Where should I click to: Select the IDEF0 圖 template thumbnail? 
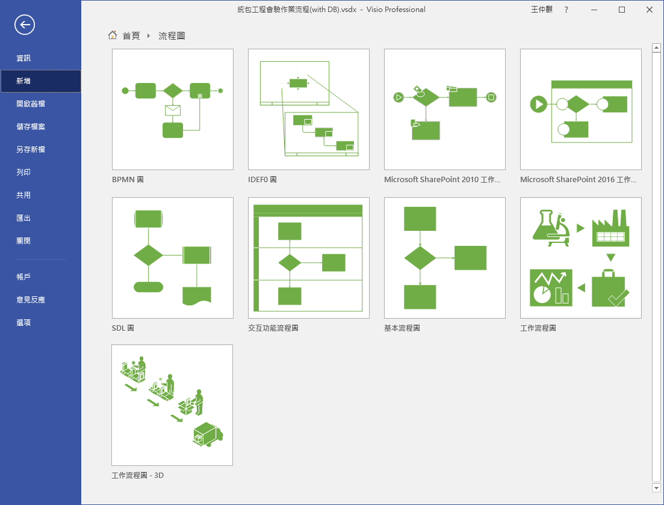(x=308, y=109)
